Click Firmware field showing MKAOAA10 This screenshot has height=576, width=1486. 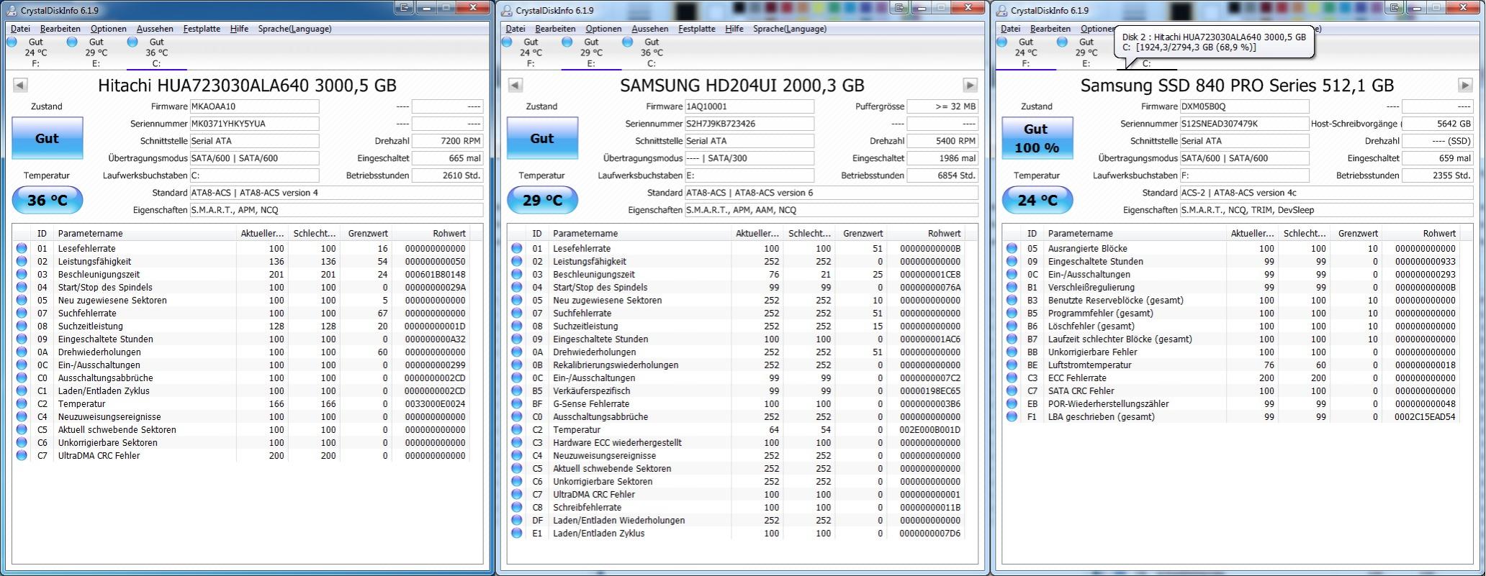(254, 106)
